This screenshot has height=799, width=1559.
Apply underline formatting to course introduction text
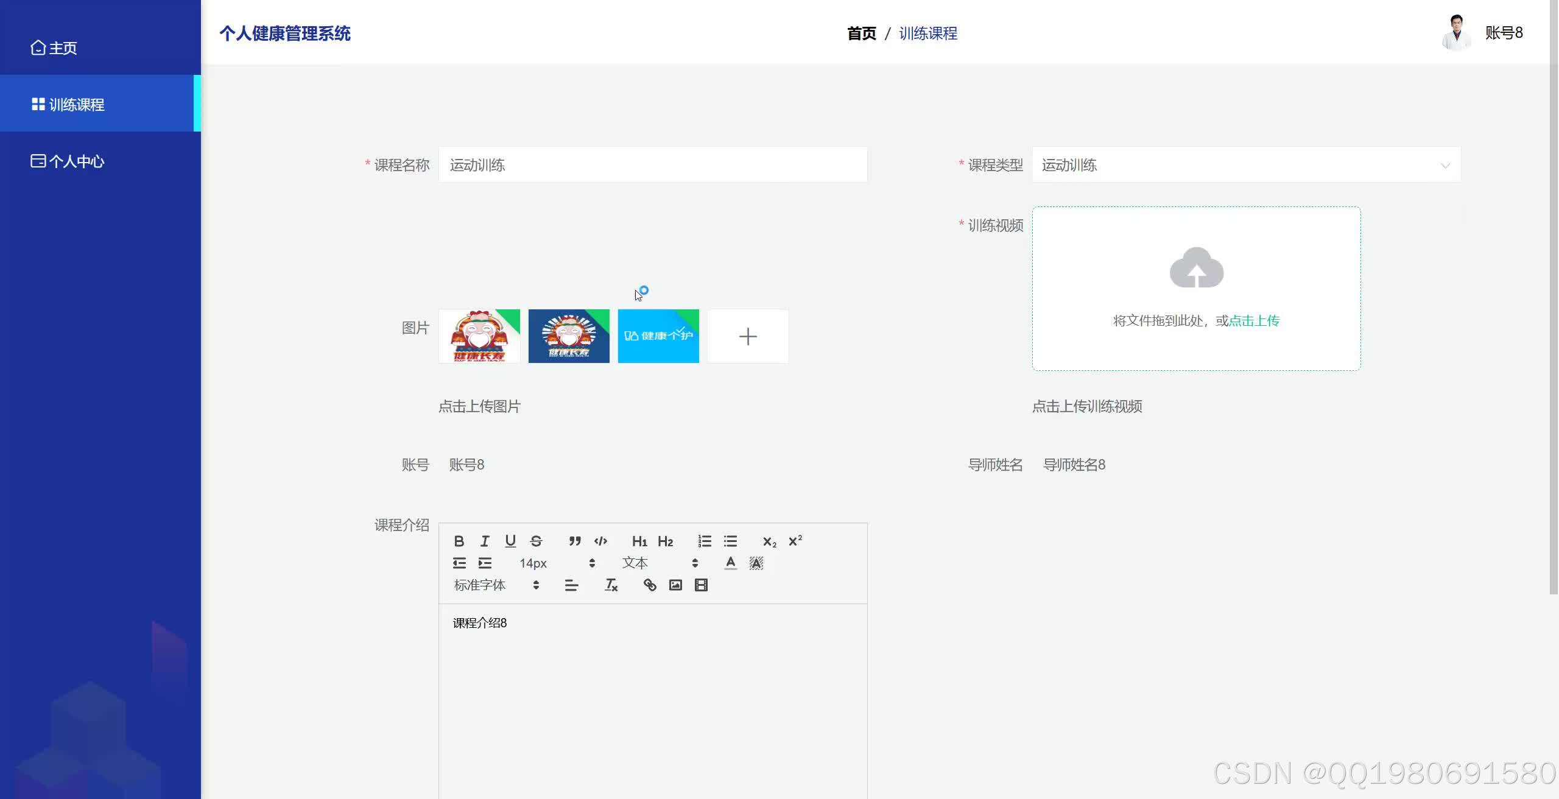point(510,541)
